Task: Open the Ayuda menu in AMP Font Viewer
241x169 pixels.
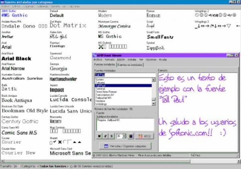Action: pyautogui.click(x=163, y=60)
